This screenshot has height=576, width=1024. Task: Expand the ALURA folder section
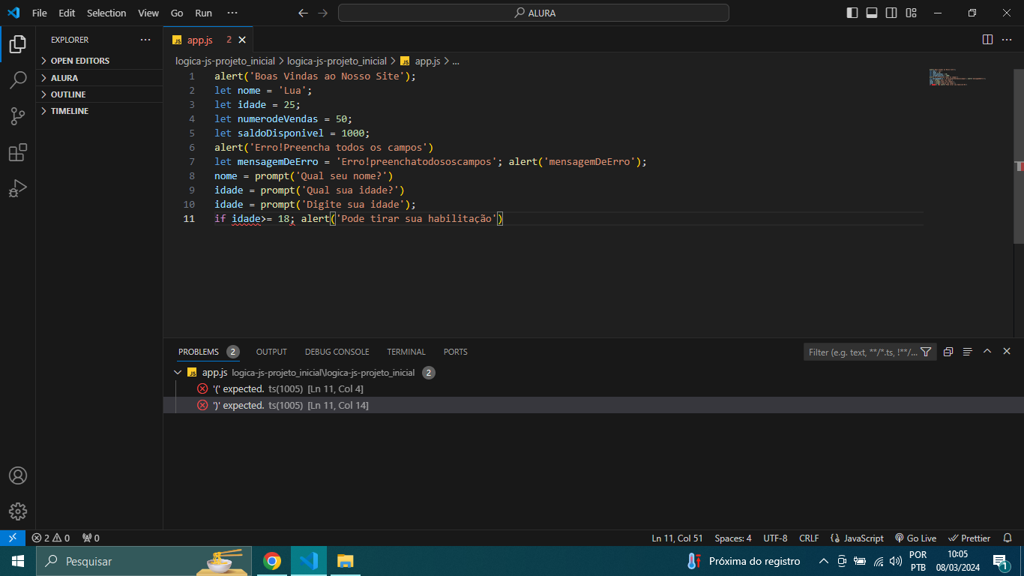click(100, 78)
